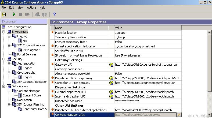Click the Cryptography component icon
This screenshot has height=120, width=212.
click(x=14, y=73)
